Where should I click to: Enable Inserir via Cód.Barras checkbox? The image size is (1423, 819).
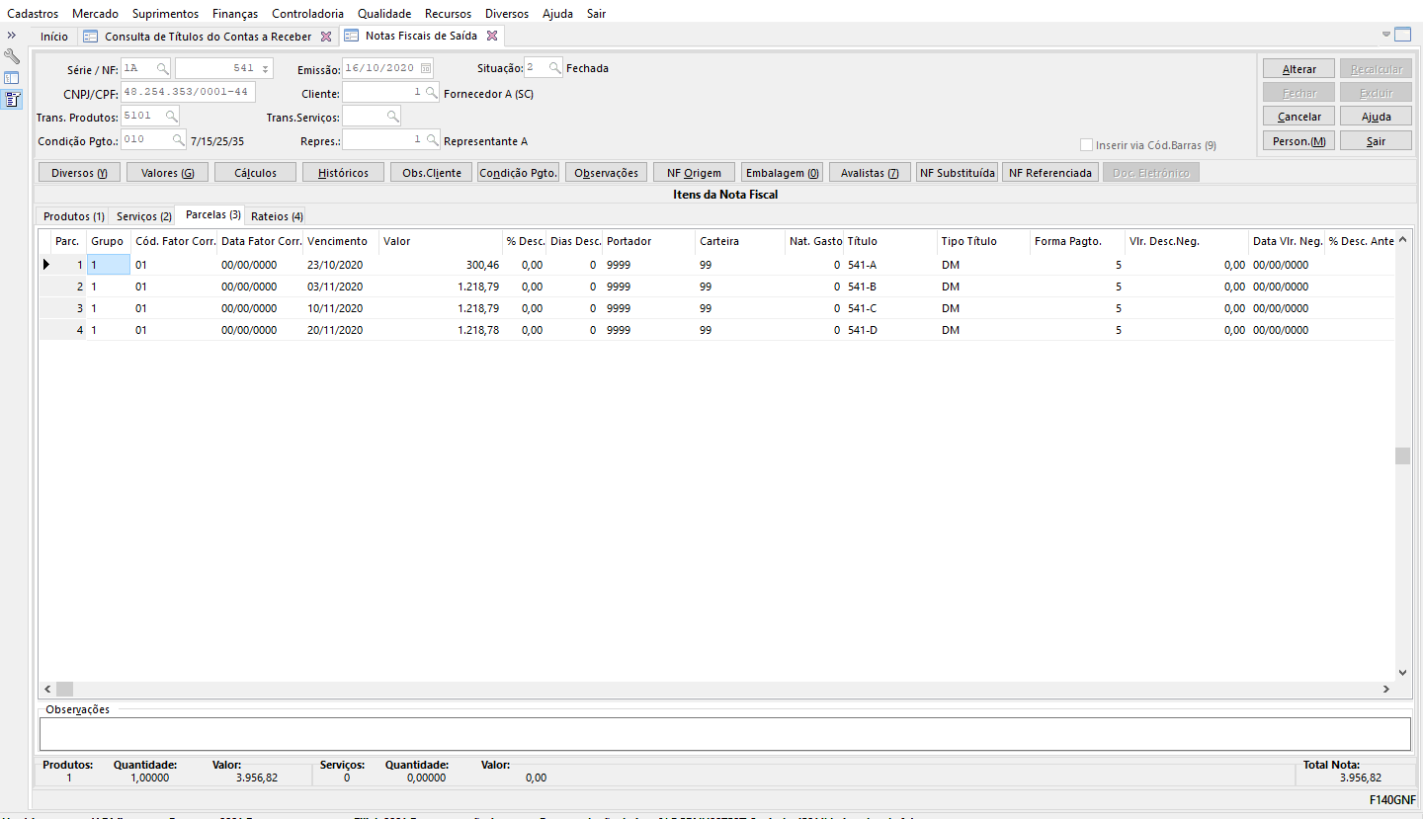click(x=1087, y=145)
